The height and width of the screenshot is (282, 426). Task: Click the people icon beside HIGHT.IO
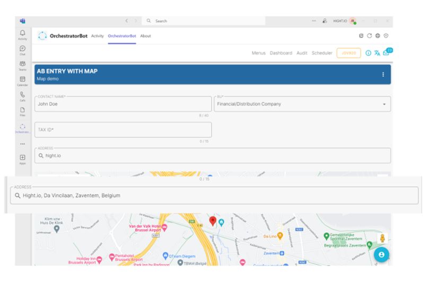(324, 21)
